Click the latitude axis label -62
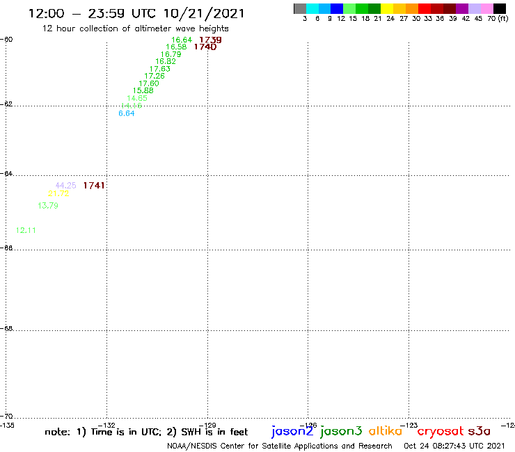Screen dimensions: 515x452 point(6,104)
